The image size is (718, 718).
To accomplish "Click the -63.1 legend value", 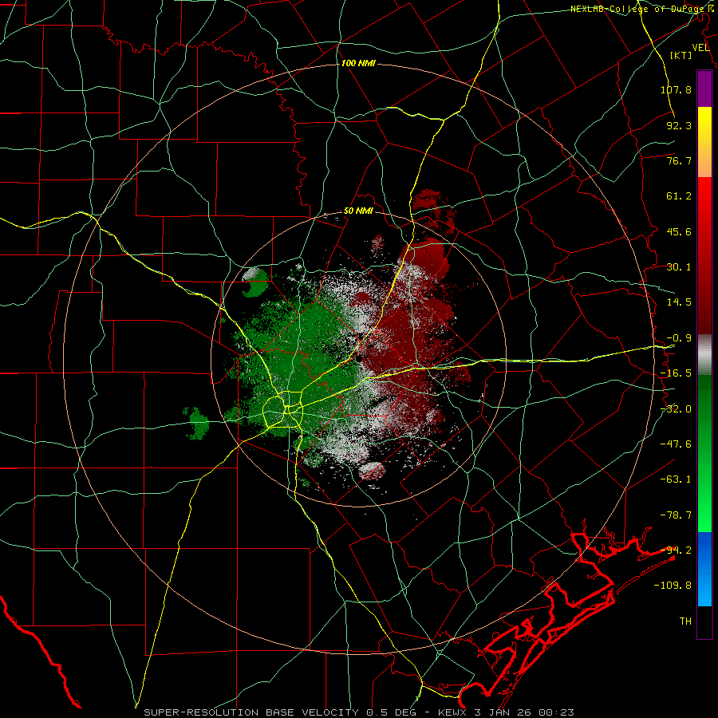I will pos(676,479).
